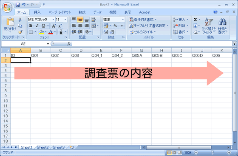Open the Name Box dropdown arrow
Image resolution: width=238 pixels, height=156 pixels.
[48, 44]
